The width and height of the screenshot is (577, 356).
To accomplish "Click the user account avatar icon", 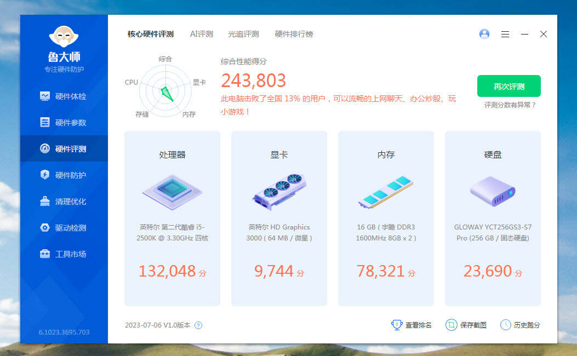I will 484,34.
